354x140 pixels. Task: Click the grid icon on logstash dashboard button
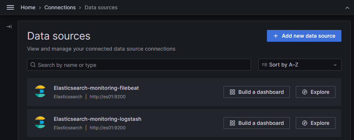coord(232,123)
